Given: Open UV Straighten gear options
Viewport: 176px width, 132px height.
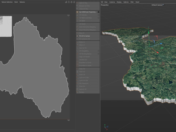Looking at the screenshot, I should click(99, 51).
